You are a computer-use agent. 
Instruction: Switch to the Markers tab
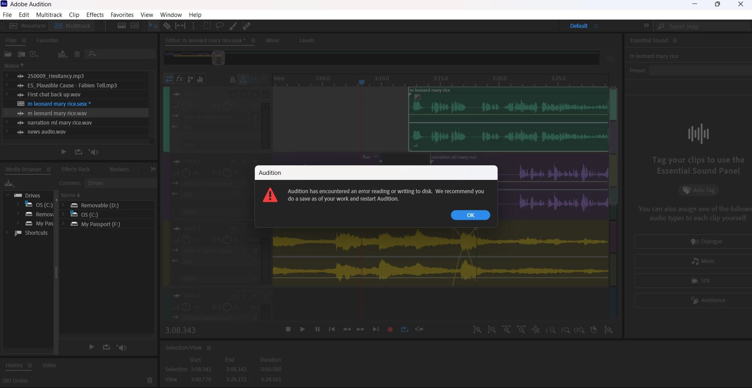[x=119, y=169]
